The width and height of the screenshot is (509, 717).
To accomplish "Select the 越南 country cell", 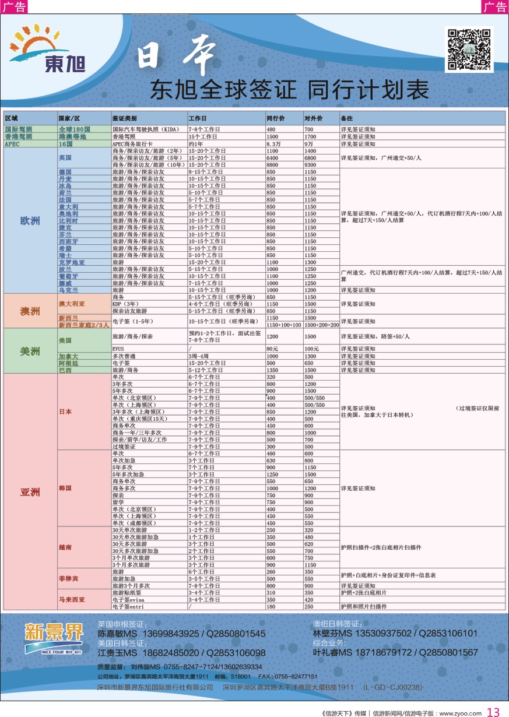I will 84,547.
